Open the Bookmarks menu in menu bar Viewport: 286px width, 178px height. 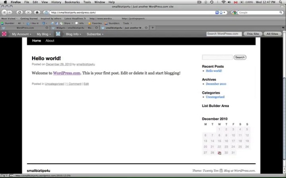[72, 2]
